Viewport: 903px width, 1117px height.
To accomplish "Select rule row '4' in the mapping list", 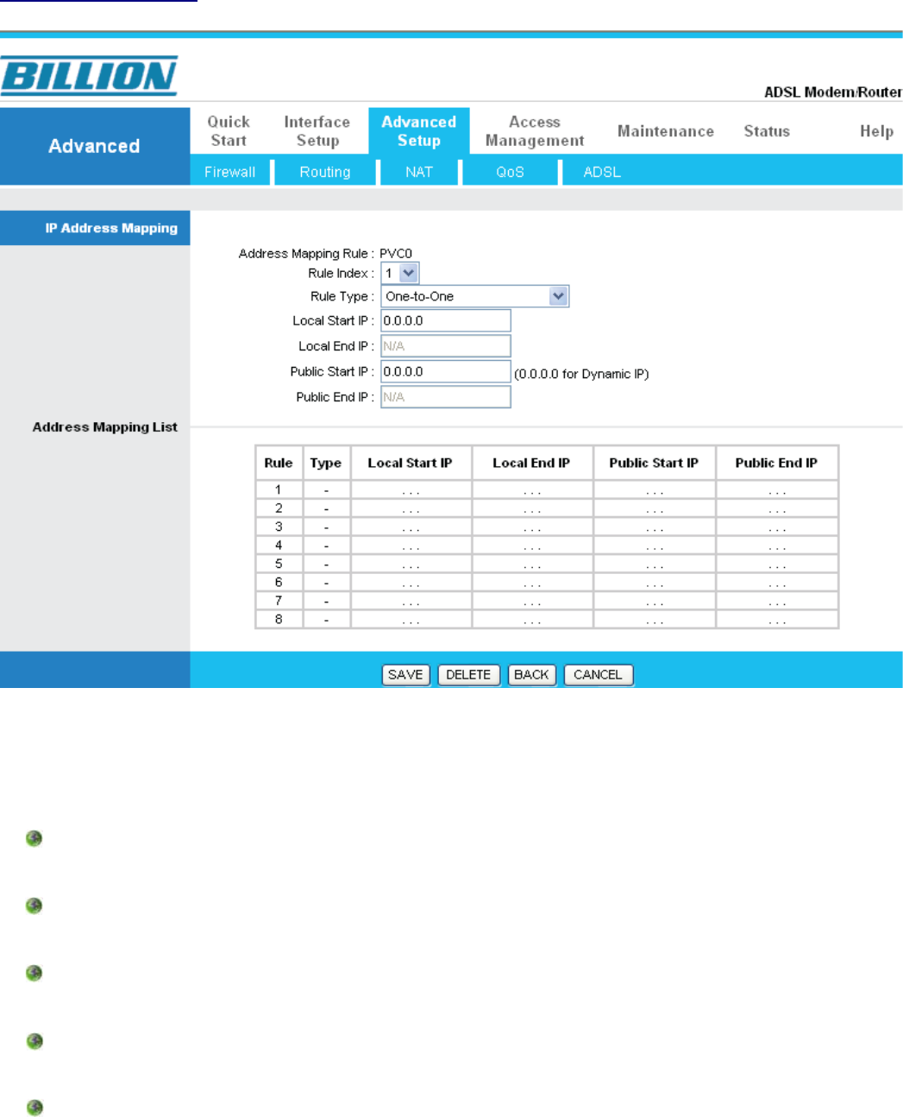I will pos(547,546).
